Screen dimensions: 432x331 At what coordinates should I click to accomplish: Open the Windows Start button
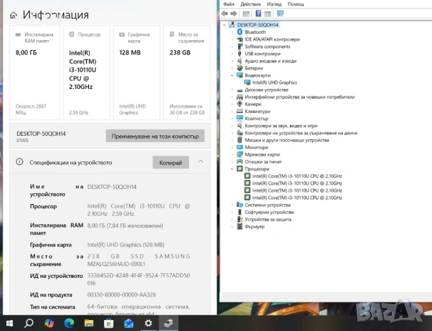click(x=10, y=323)
